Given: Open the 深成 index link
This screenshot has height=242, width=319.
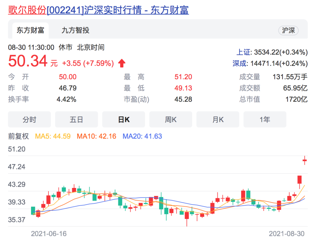Looking at the screenshot, I should click(239, 63).
